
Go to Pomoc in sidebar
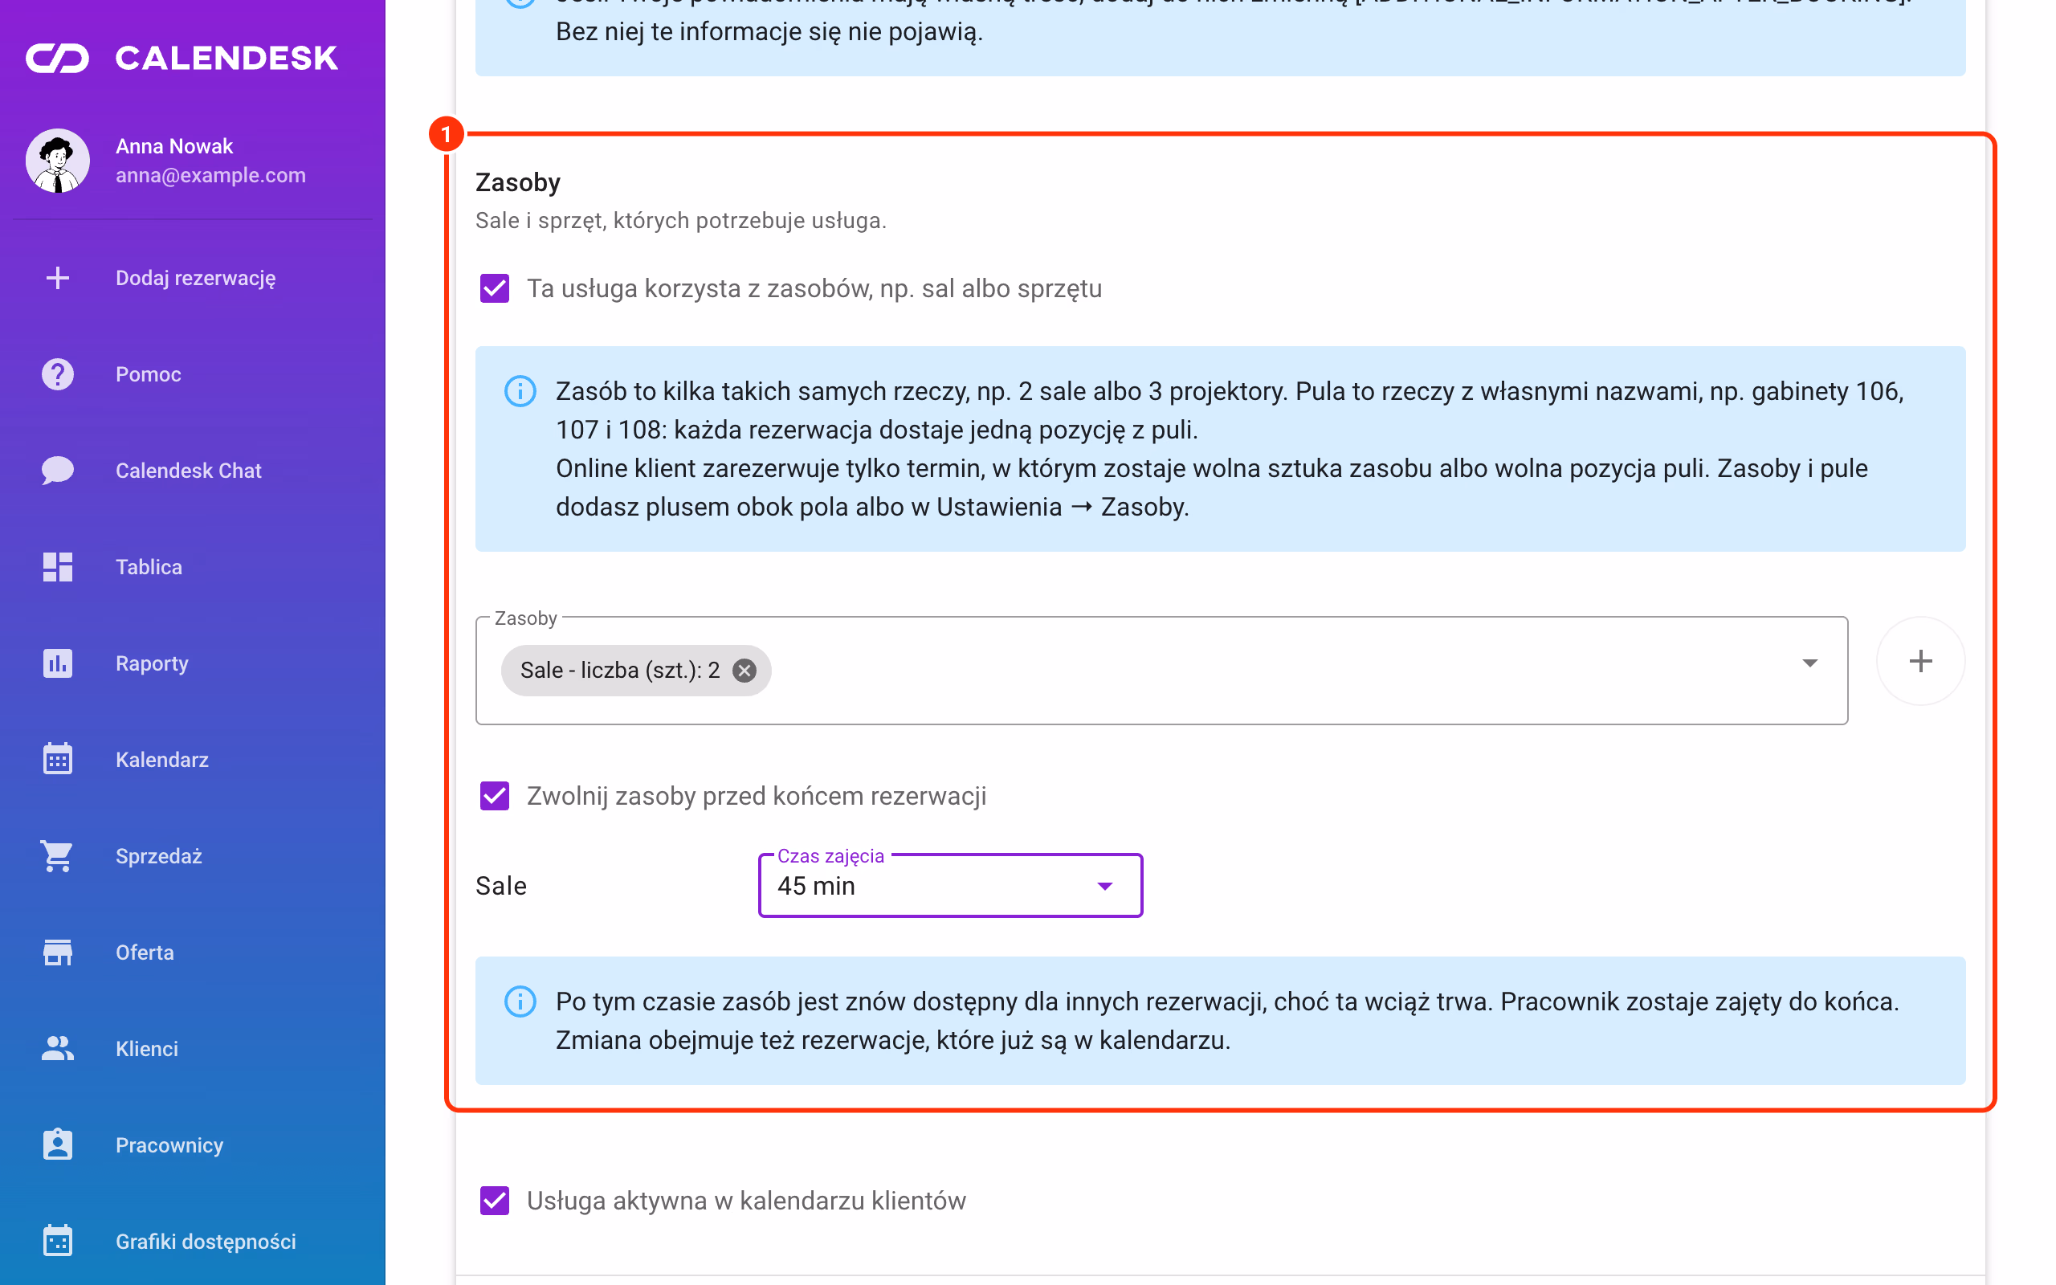[193, 374]
